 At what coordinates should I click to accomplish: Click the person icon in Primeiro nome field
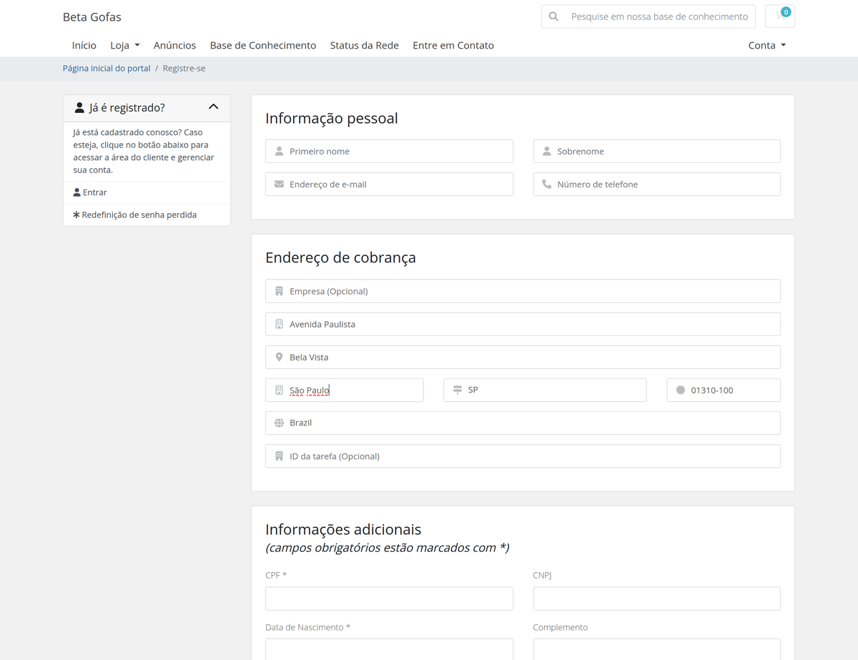[280, 152]
